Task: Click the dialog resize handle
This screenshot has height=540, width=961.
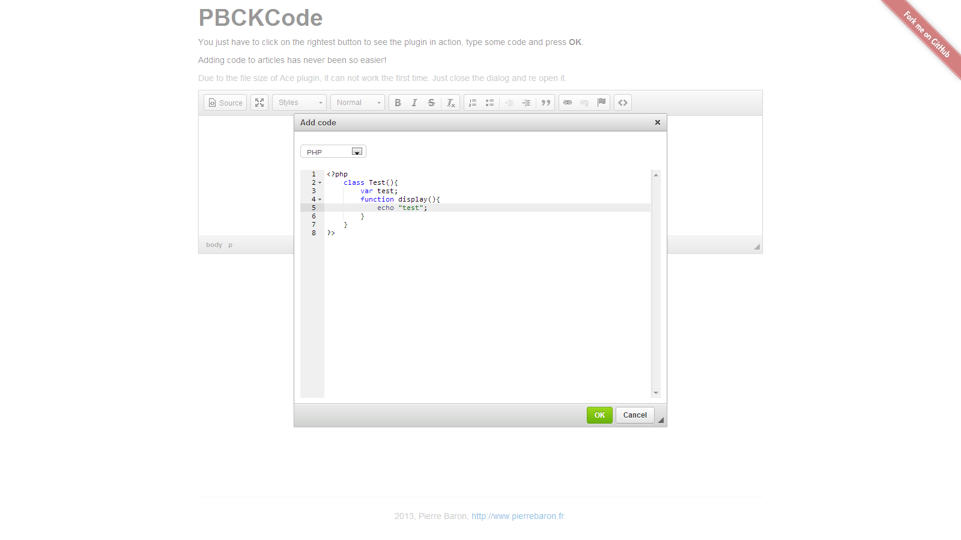Action: 661,420
